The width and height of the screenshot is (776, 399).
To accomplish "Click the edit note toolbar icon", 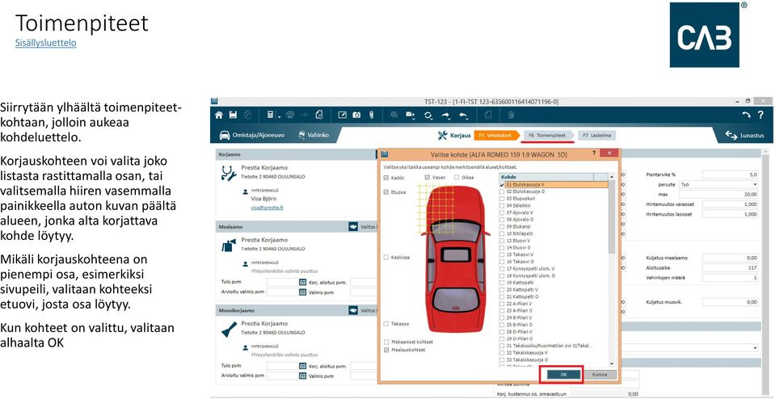I will [342, 115].
